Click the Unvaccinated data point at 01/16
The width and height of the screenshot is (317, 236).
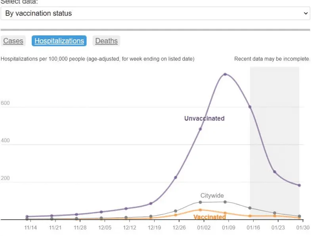coord(250,107)
